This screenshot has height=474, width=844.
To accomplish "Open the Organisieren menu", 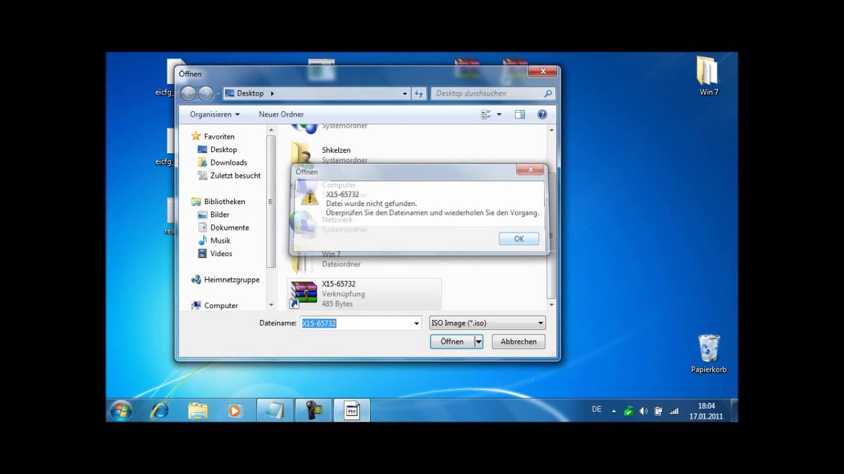I will pos(215,115).
